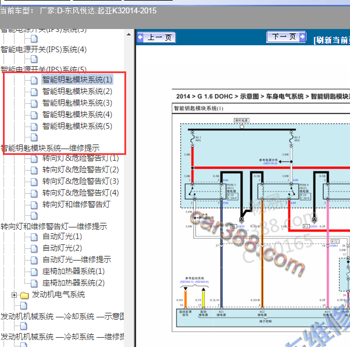
Task: Click document icon above 发动机机械系统—冷却系统—示意图
Action: (24, 306)
